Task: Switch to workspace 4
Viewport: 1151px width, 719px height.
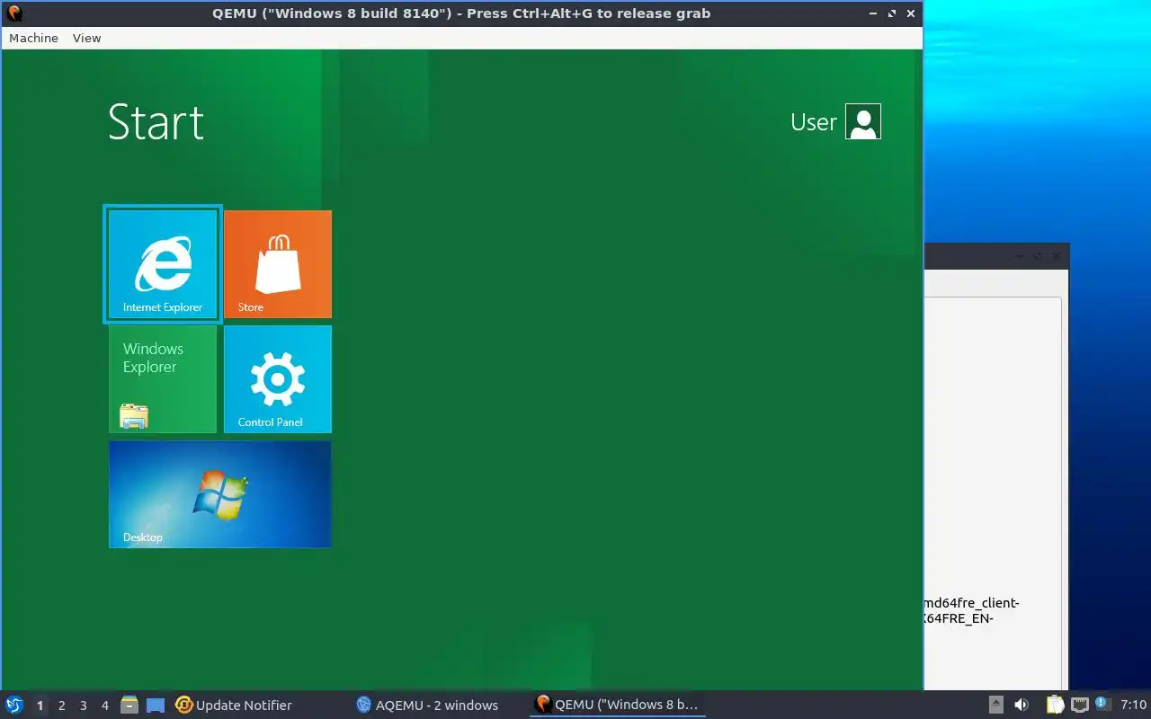Action: click(x=104, y=706)
